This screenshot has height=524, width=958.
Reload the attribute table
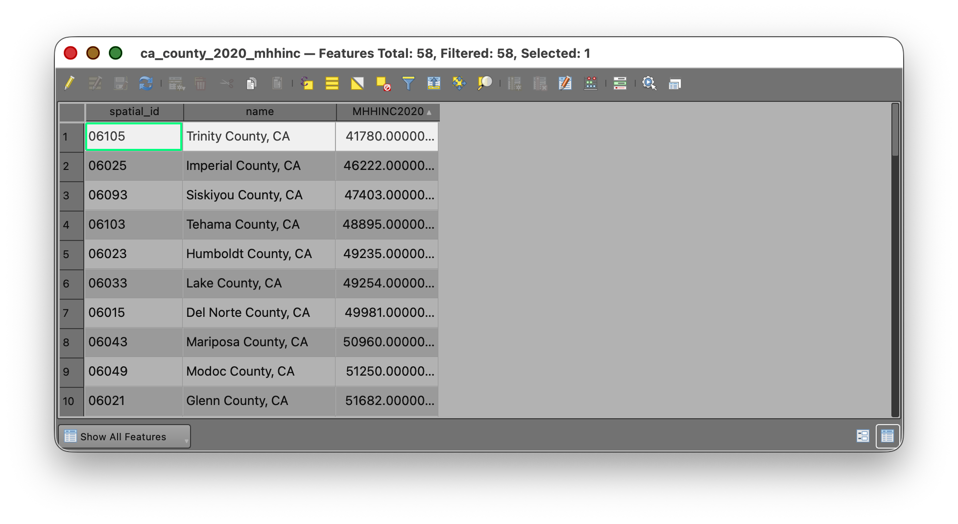pos(145,83)
